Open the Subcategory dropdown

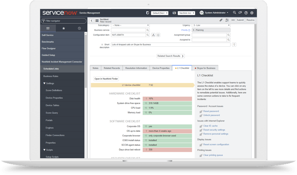coord(130,25)
